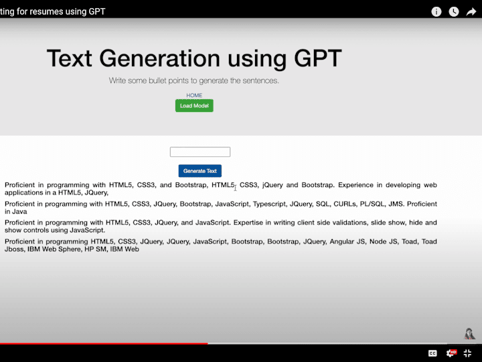Click the Share arrow icon
This screenshot has width=482, height=362.
click(x=471, y=11)
